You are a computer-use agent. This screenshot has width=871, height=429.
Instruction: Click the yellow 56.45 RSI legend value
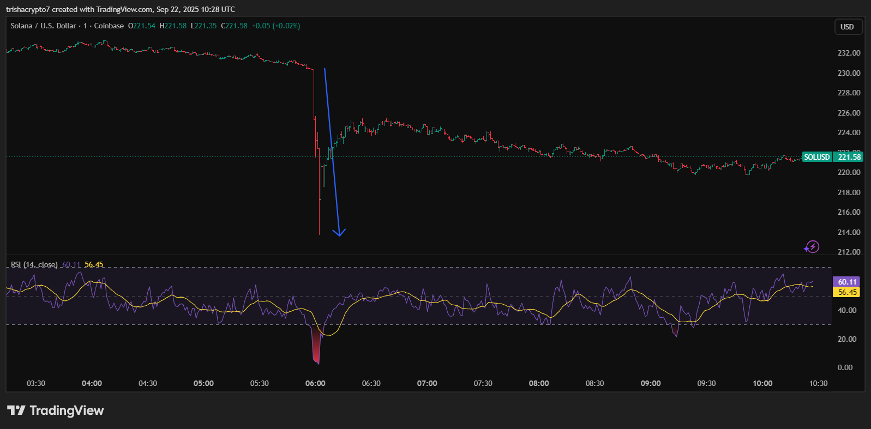coord(94,264)
